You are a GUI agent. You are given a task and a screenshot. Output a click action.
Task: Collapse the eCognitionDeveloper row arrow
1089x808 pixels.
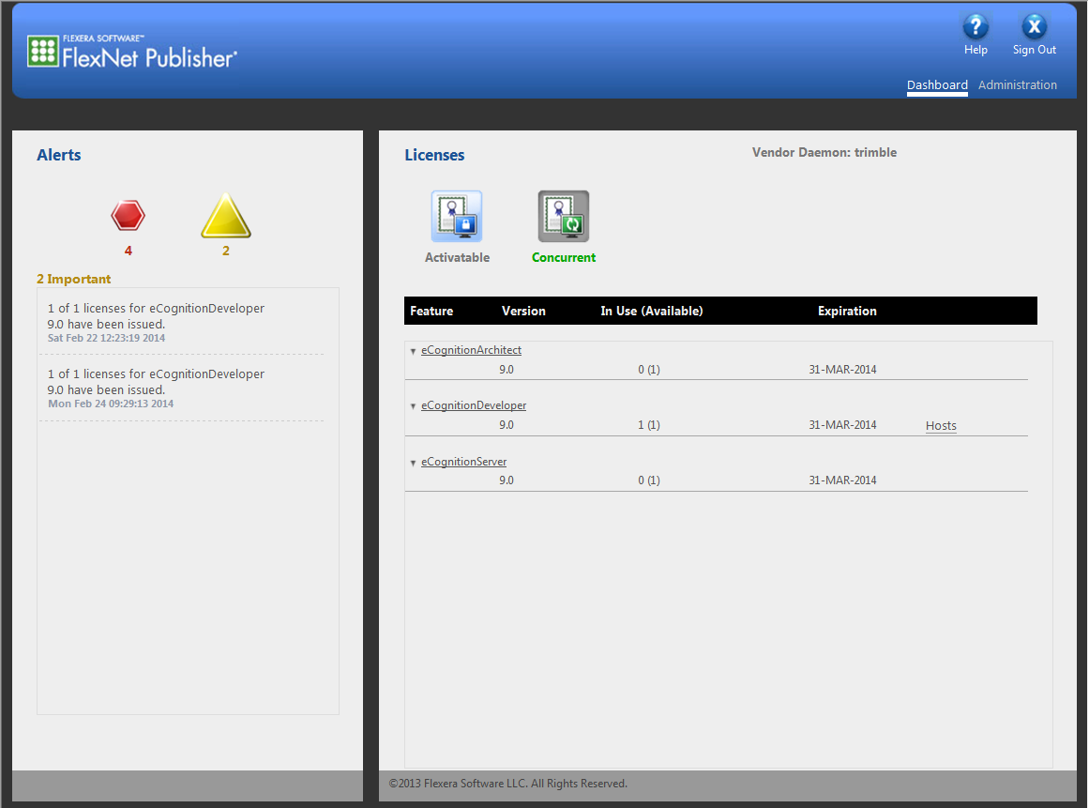click(414, 406)
